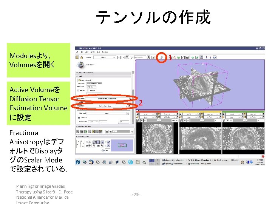Switch to 3D Slicer Version taskbar entry
This screenshot has width=272, height=204.
(201, 160)
